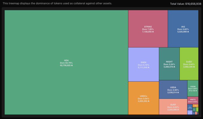
Task: Select the blue IAG tile
Action: pyautogui.click(x=183, y=29)
